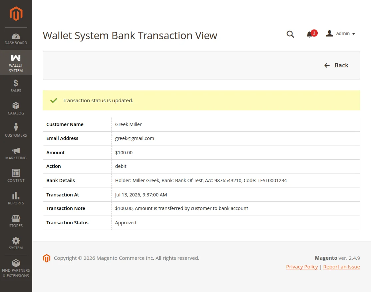The height and width of the screenshot is (292, 371).
Task: Open Find Partners & Extensions
Action: (16, 268)
